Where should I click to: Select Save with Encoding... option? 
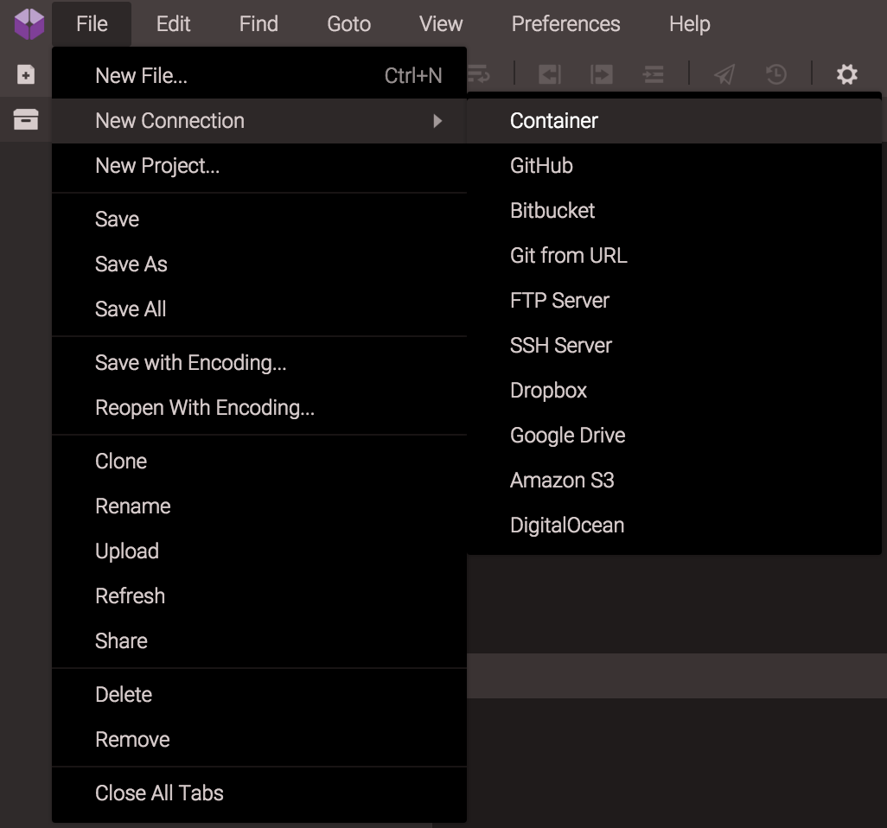click(x=190, y=363)
